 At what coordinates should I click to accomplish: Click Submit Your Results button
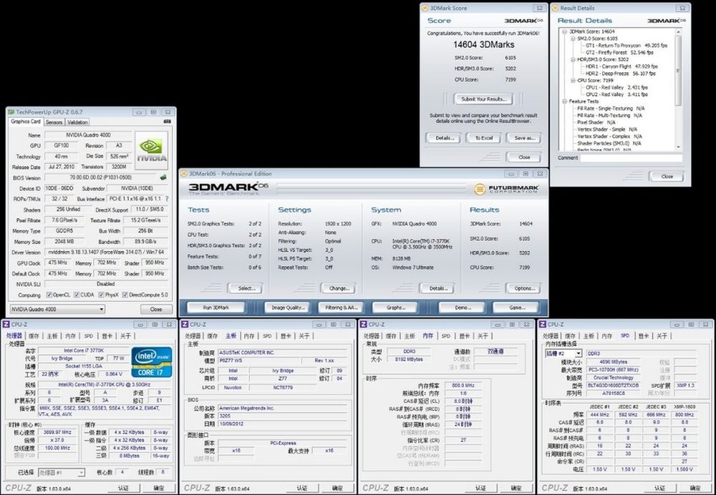pos(483,99)
